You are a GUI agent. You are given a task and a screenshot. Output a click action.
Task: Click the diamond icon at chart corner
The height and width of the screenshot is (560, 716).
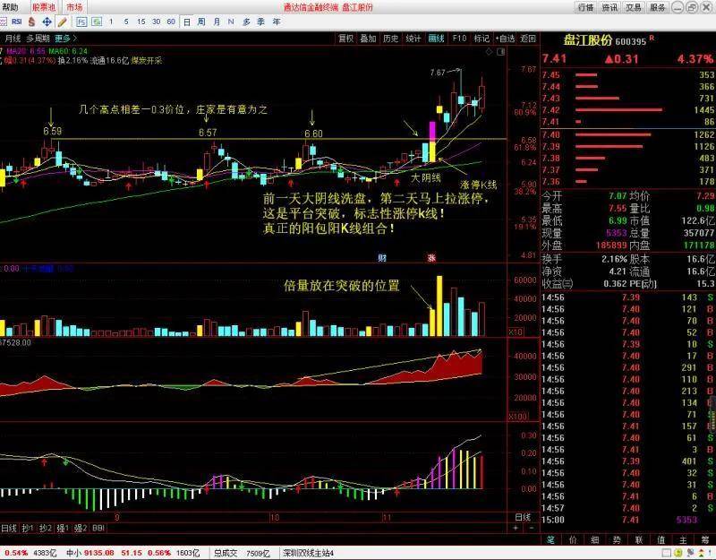point(489,52)
